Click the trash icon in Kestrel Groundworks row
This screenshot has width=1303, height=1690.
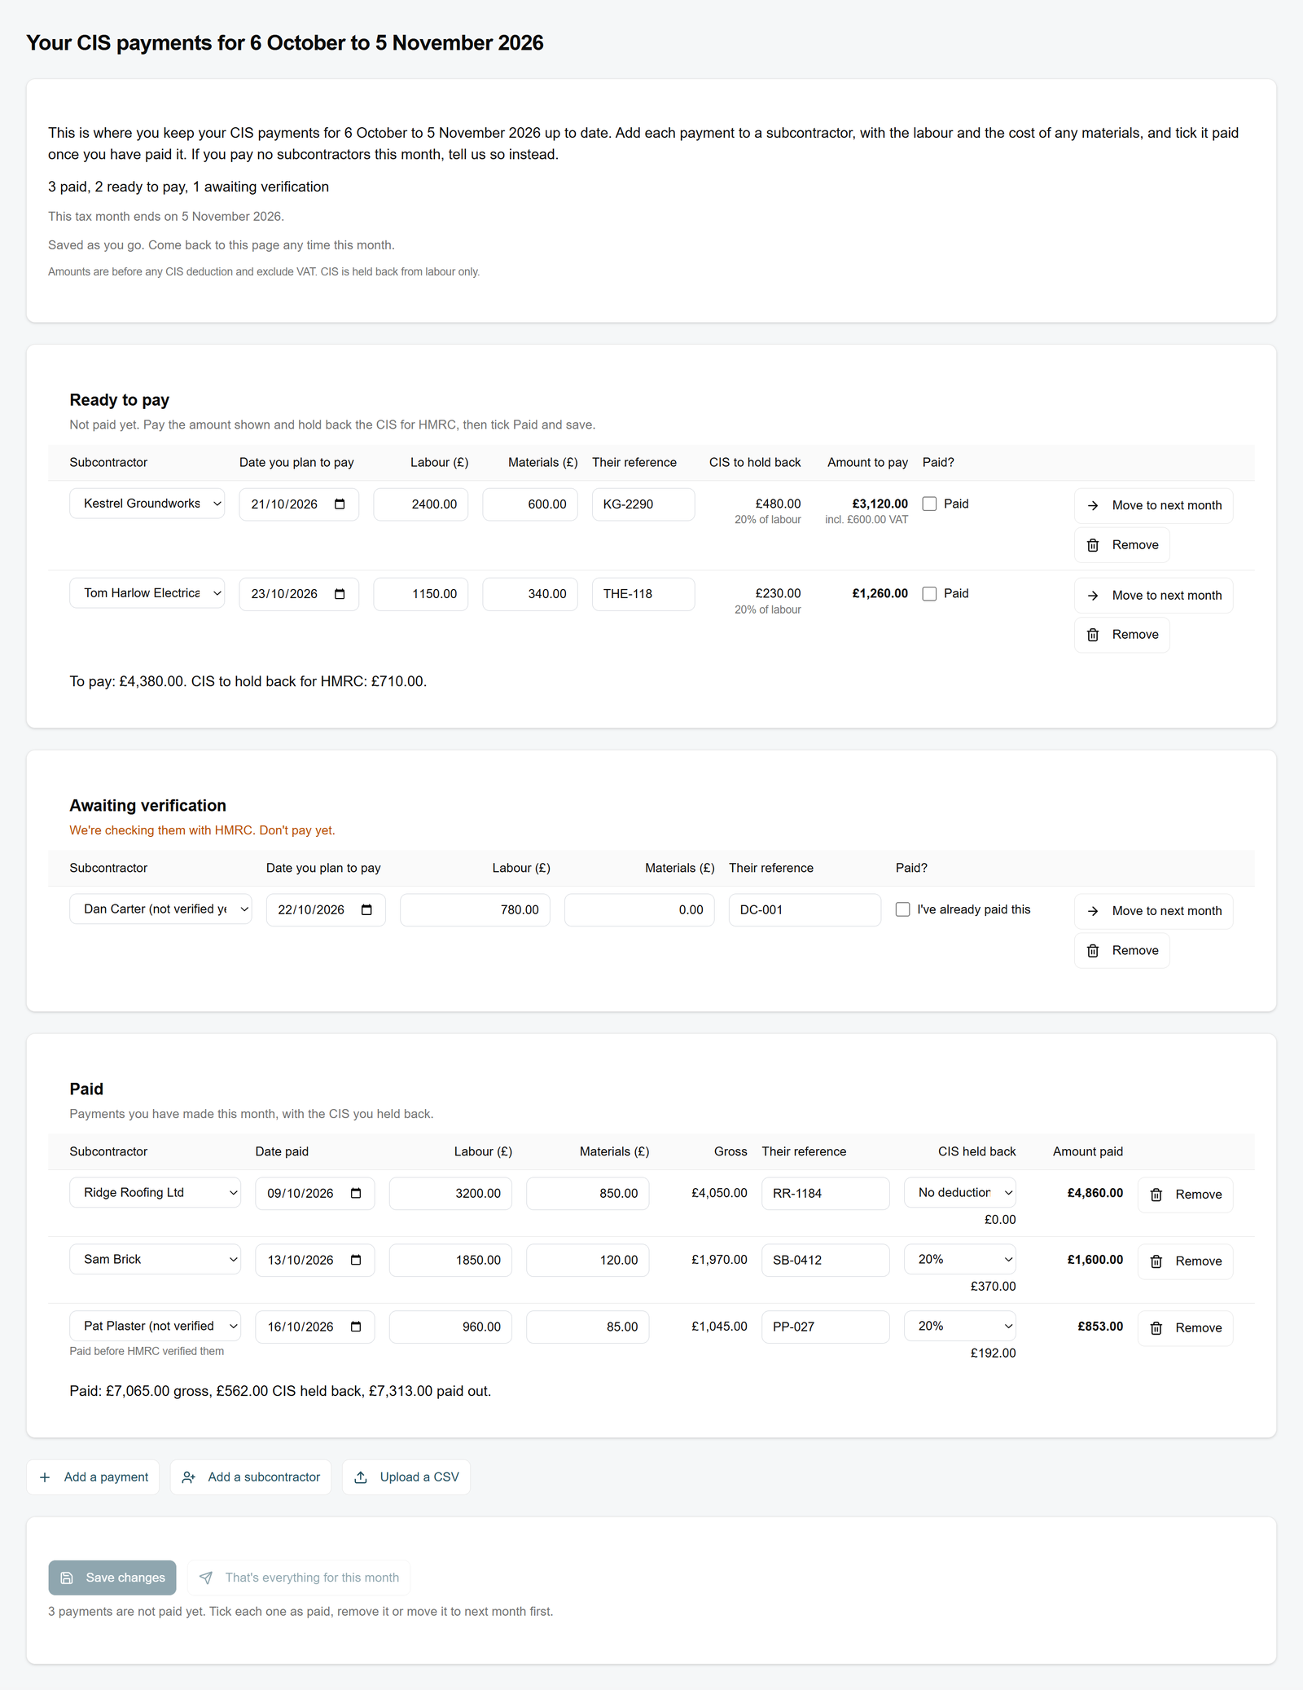click(1093, 545)
